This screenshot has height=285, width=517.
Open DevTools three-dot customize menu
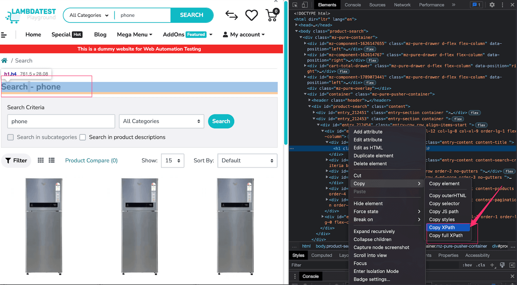502,5
